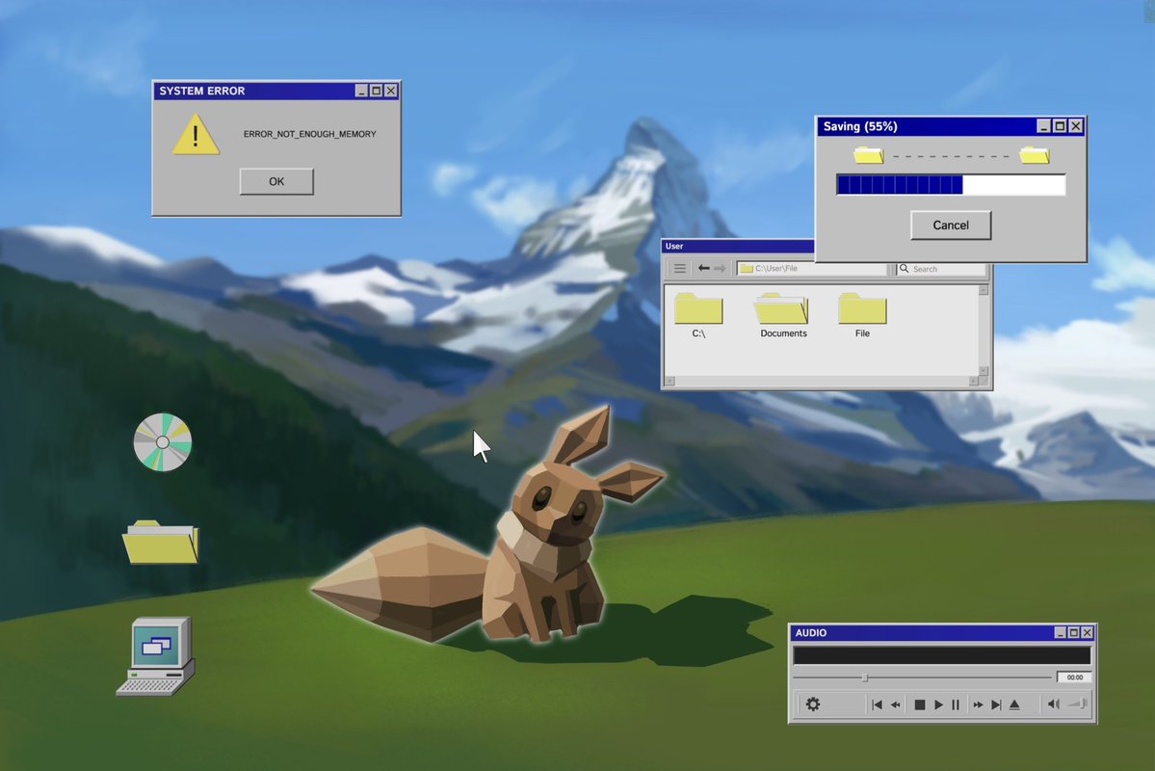Open the File folder in User window
This screenshot has height=771, width=1155.
(862, 315)
